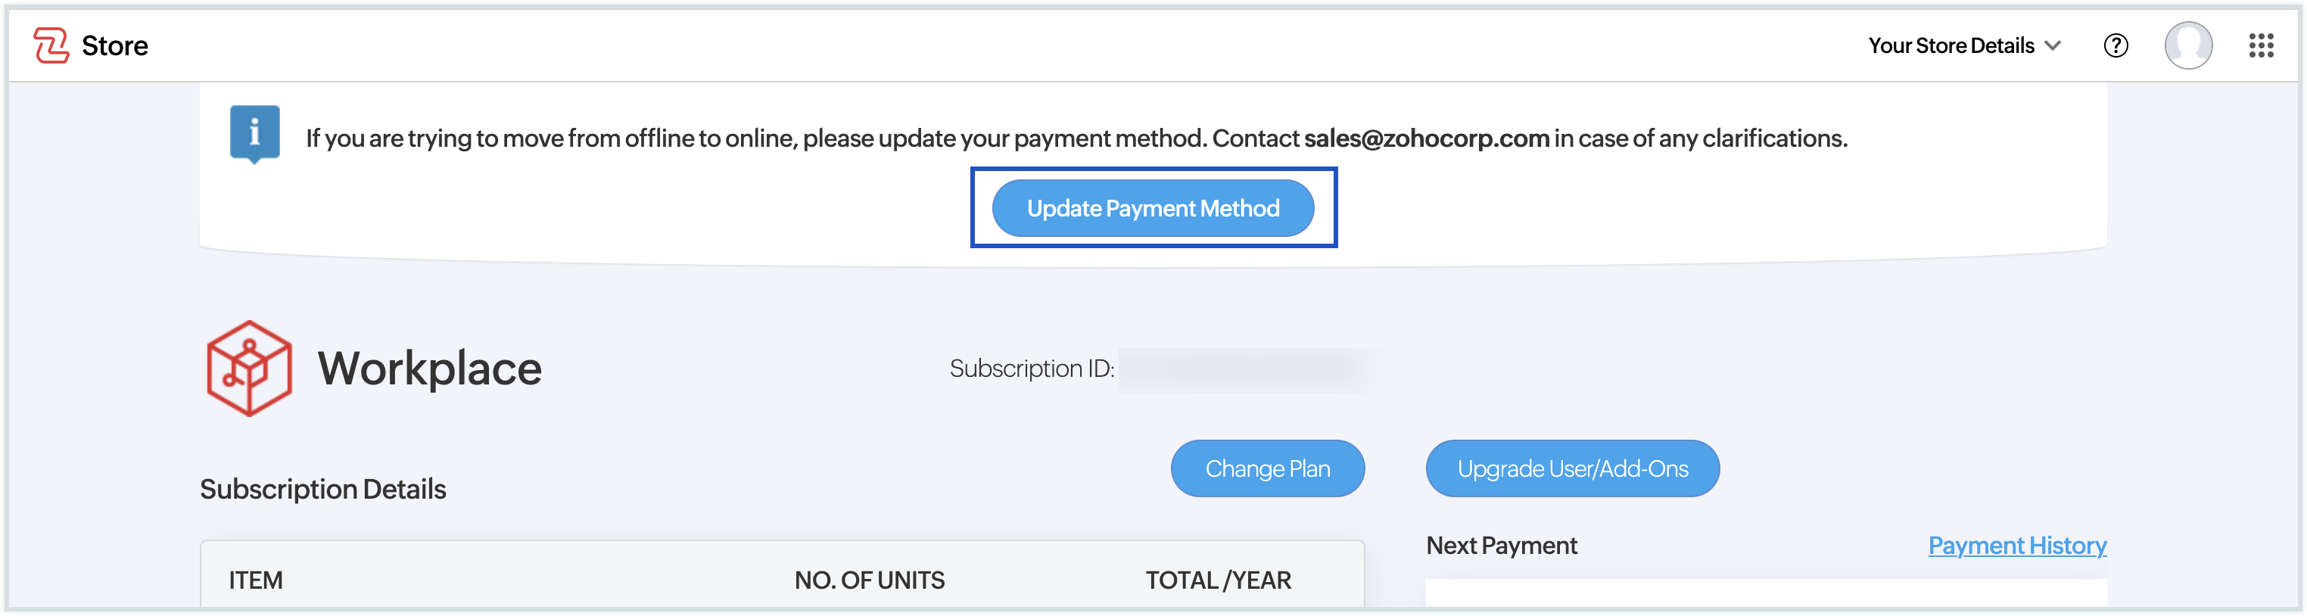Click the Store title text
Image resolution: width=2307 pixels, height=616 pixels.
pyautogui.click(x=114, y=45)
